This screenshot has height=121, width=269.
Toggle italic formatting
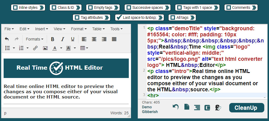(x=63, y=39)
